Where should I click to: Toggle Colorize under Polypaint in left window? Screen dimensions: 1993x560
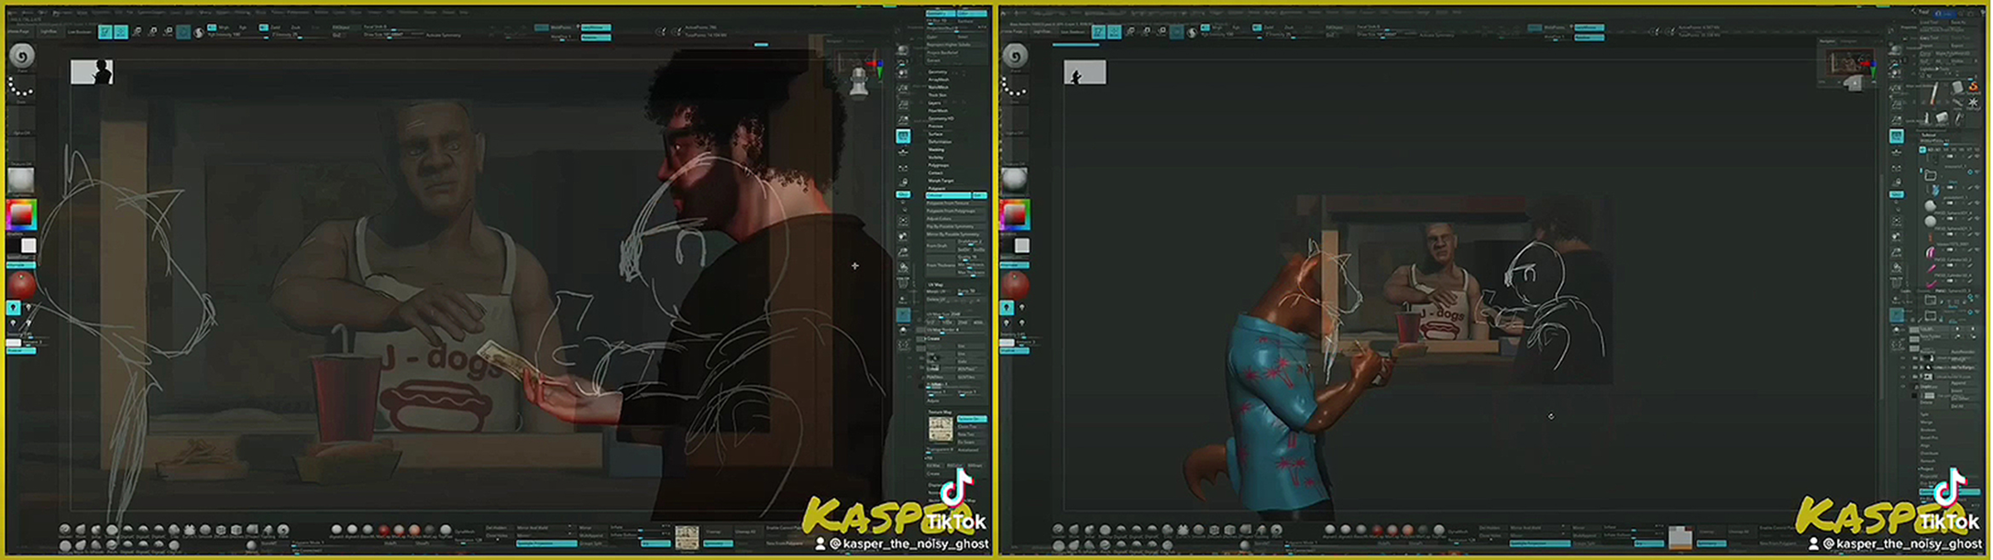(x=947, y=195)
